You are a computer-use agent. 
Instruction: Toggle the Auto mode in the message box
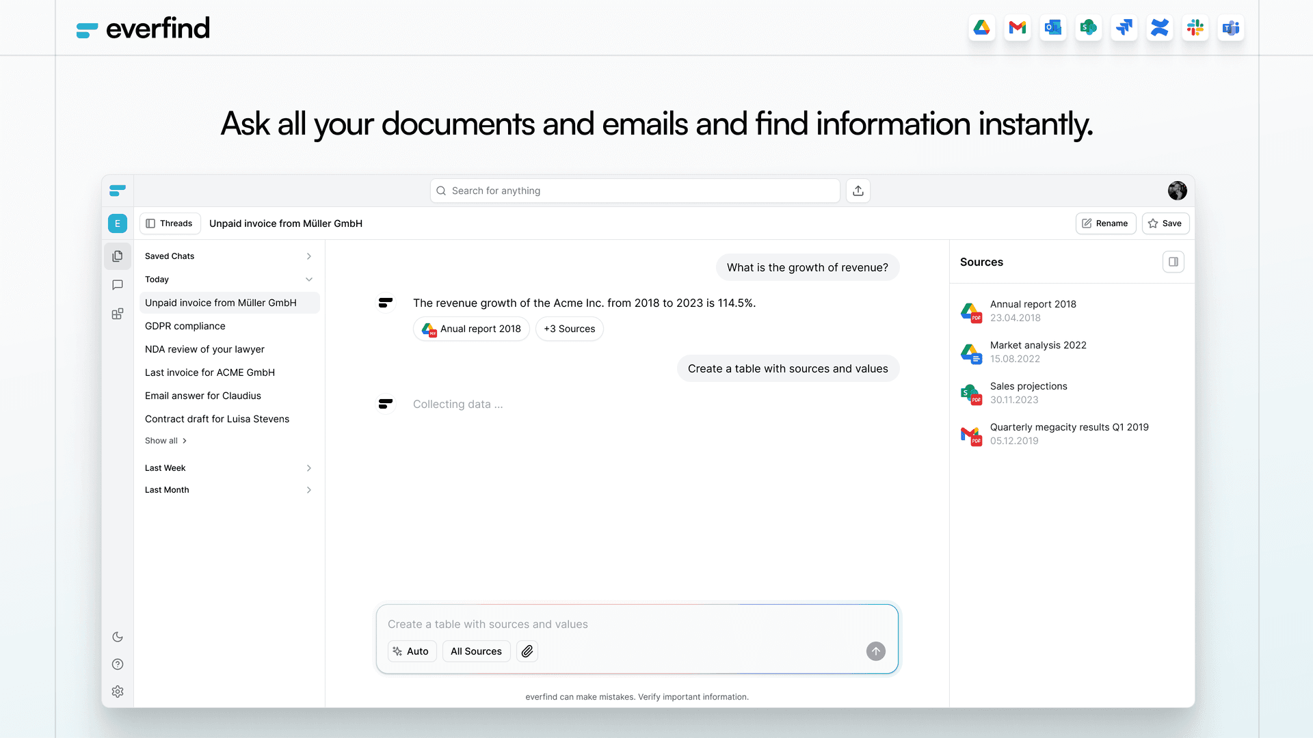411,651
